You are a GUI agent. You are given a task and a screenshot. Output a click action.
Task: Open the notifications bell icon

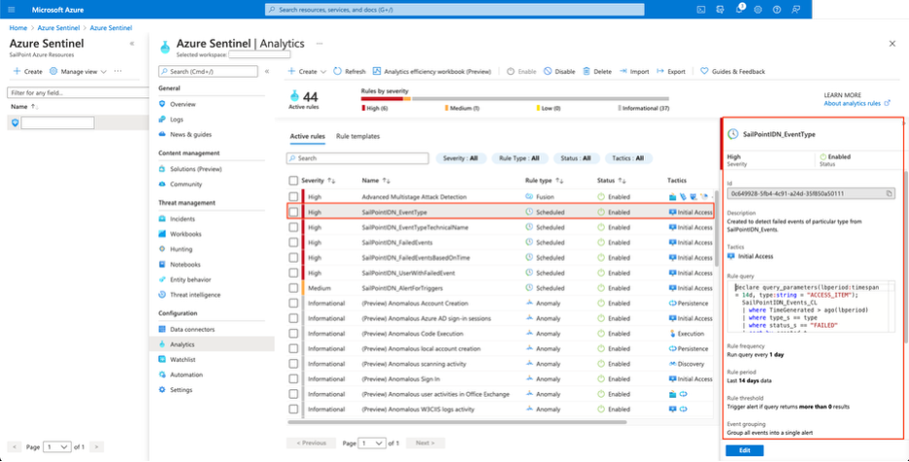tap(739, 10)
